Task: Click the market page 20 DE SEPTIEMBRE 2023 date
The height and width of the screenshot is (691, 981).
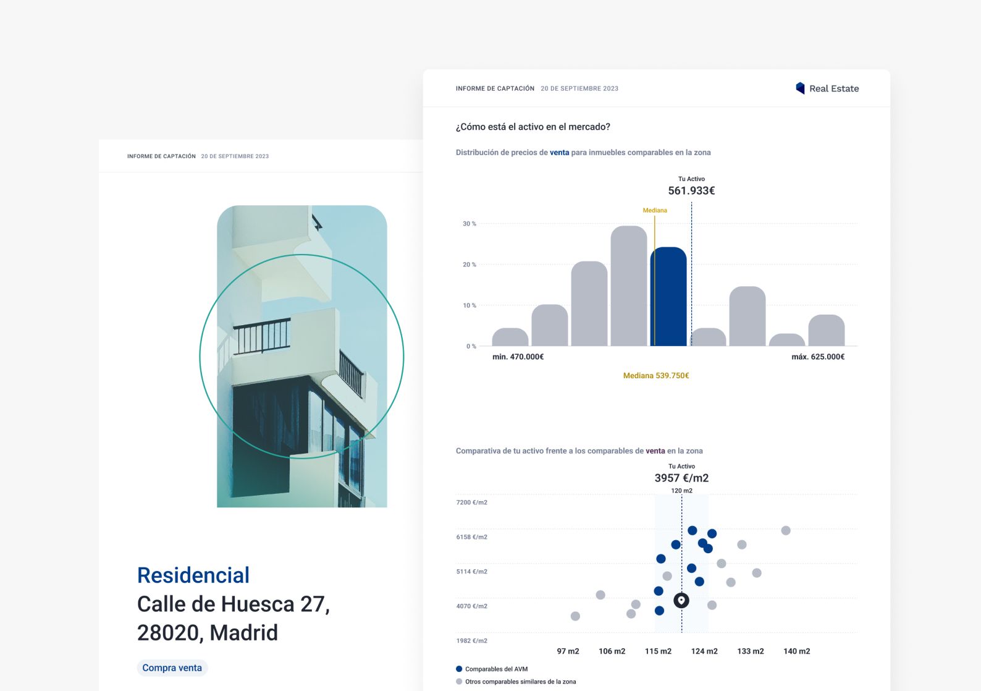Action: coord(579,88)
